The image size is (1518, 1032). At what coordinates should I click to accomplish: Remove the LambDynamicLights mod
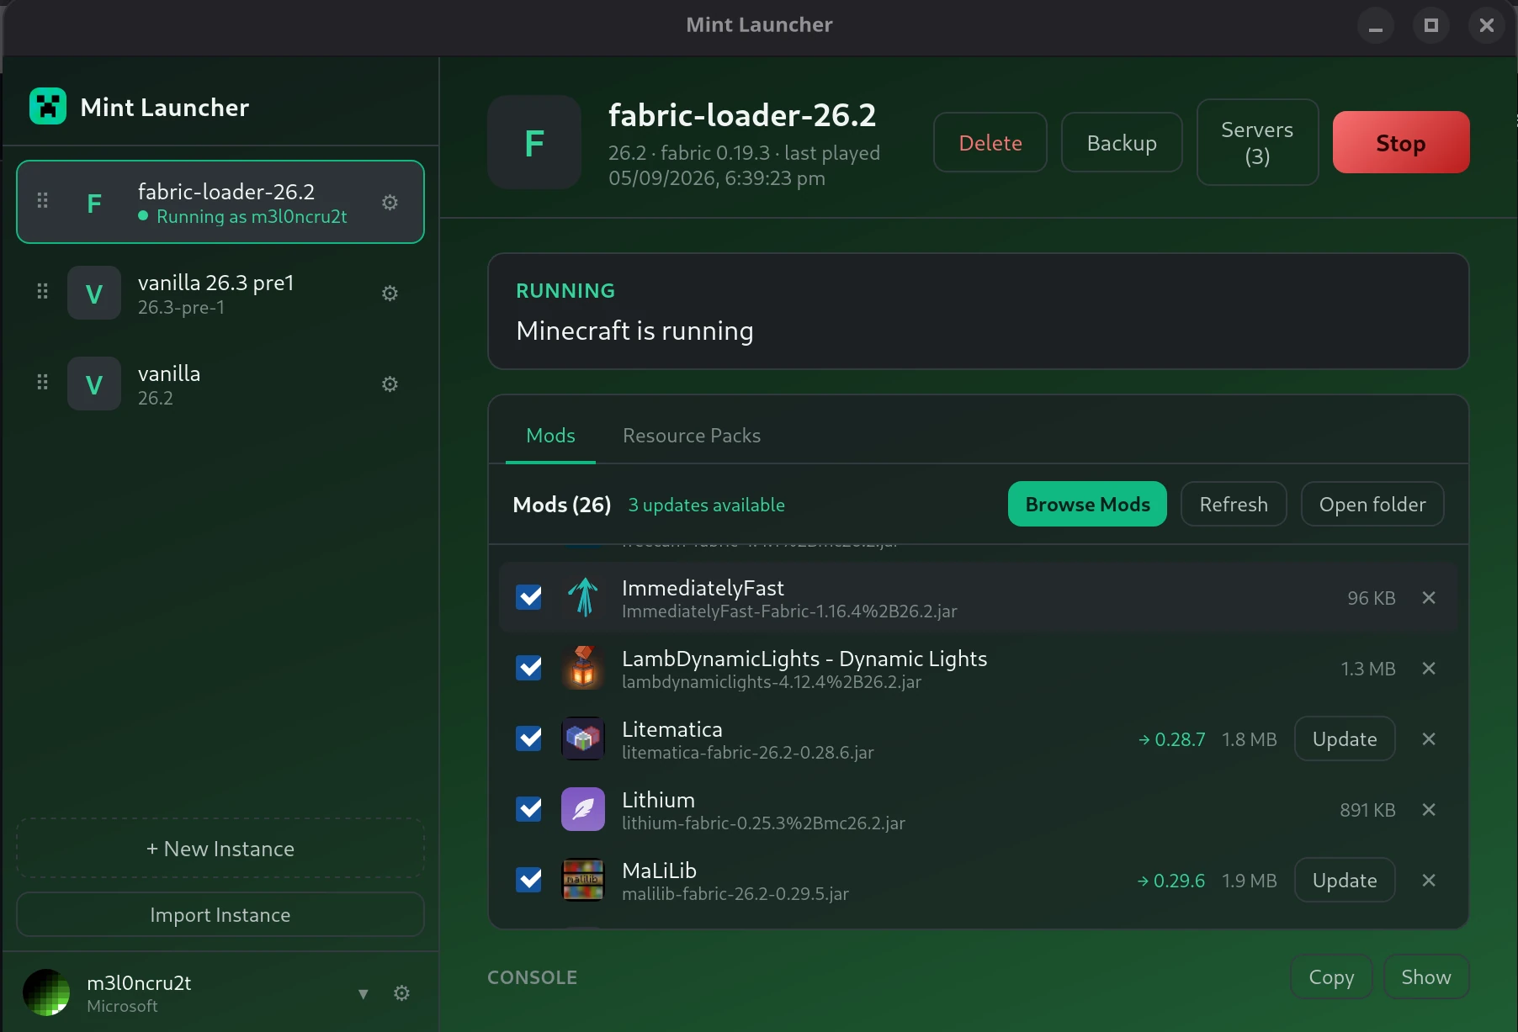pos(1429,669)
